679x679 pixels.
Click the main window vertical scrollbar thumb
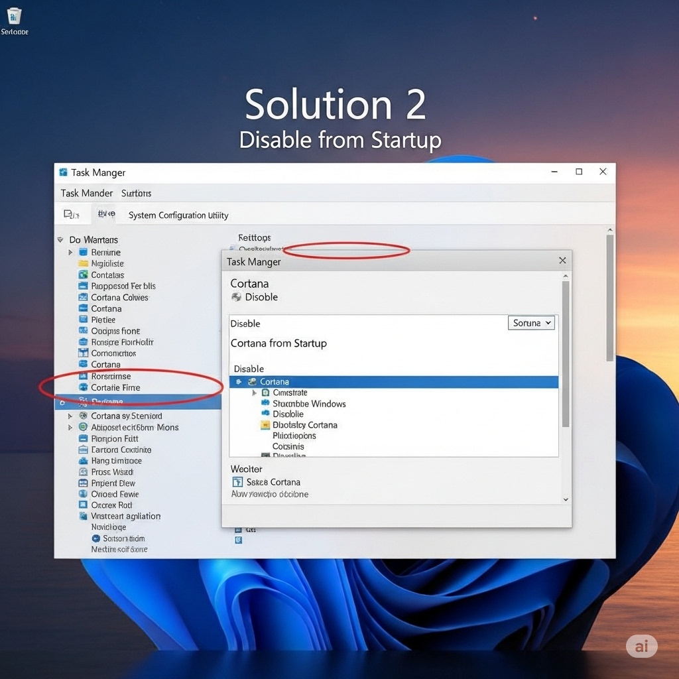pyautogui.click(x=610, y=298)
